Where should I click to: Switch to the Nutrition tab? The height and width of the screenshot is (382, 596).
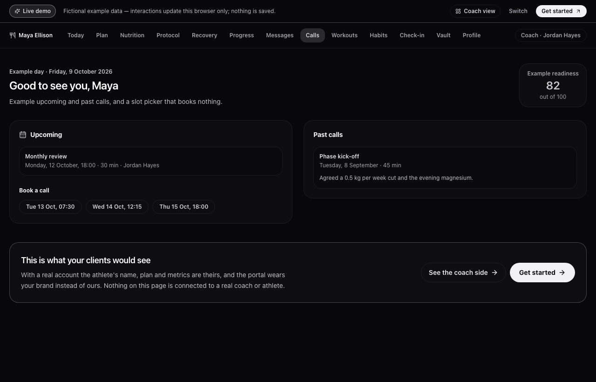coord(132,35)
